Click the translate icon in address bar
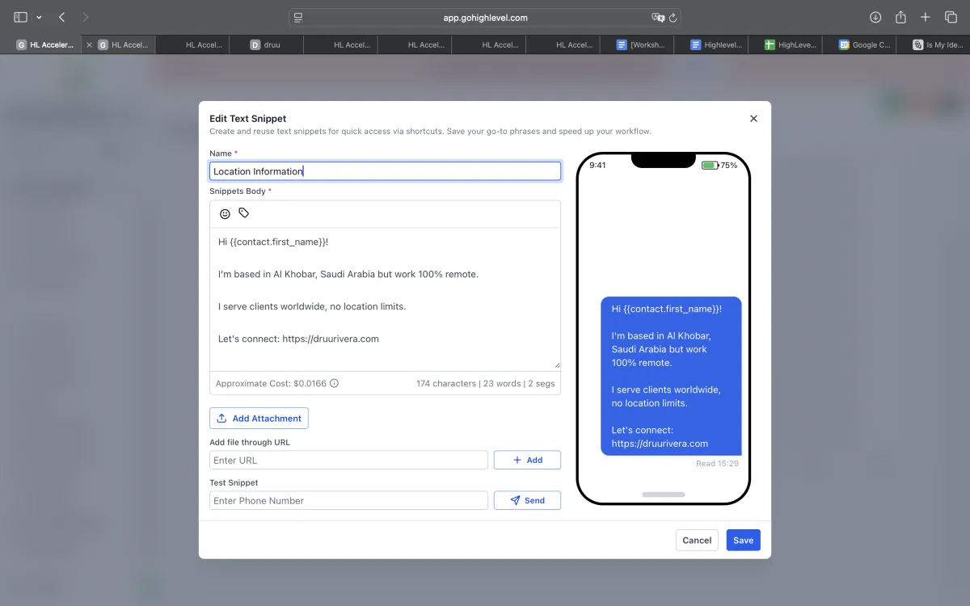 coord(658,17)
